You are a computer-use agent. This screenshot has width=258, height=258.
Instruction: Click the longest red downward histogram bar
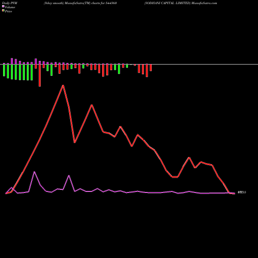click(x=40, y=75)
